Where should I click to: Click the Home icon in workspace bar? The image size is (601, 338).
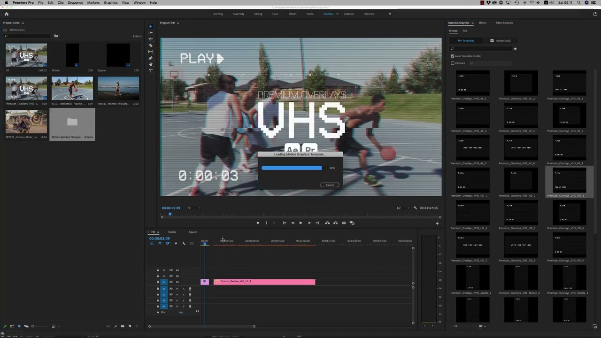pos(7,14)
